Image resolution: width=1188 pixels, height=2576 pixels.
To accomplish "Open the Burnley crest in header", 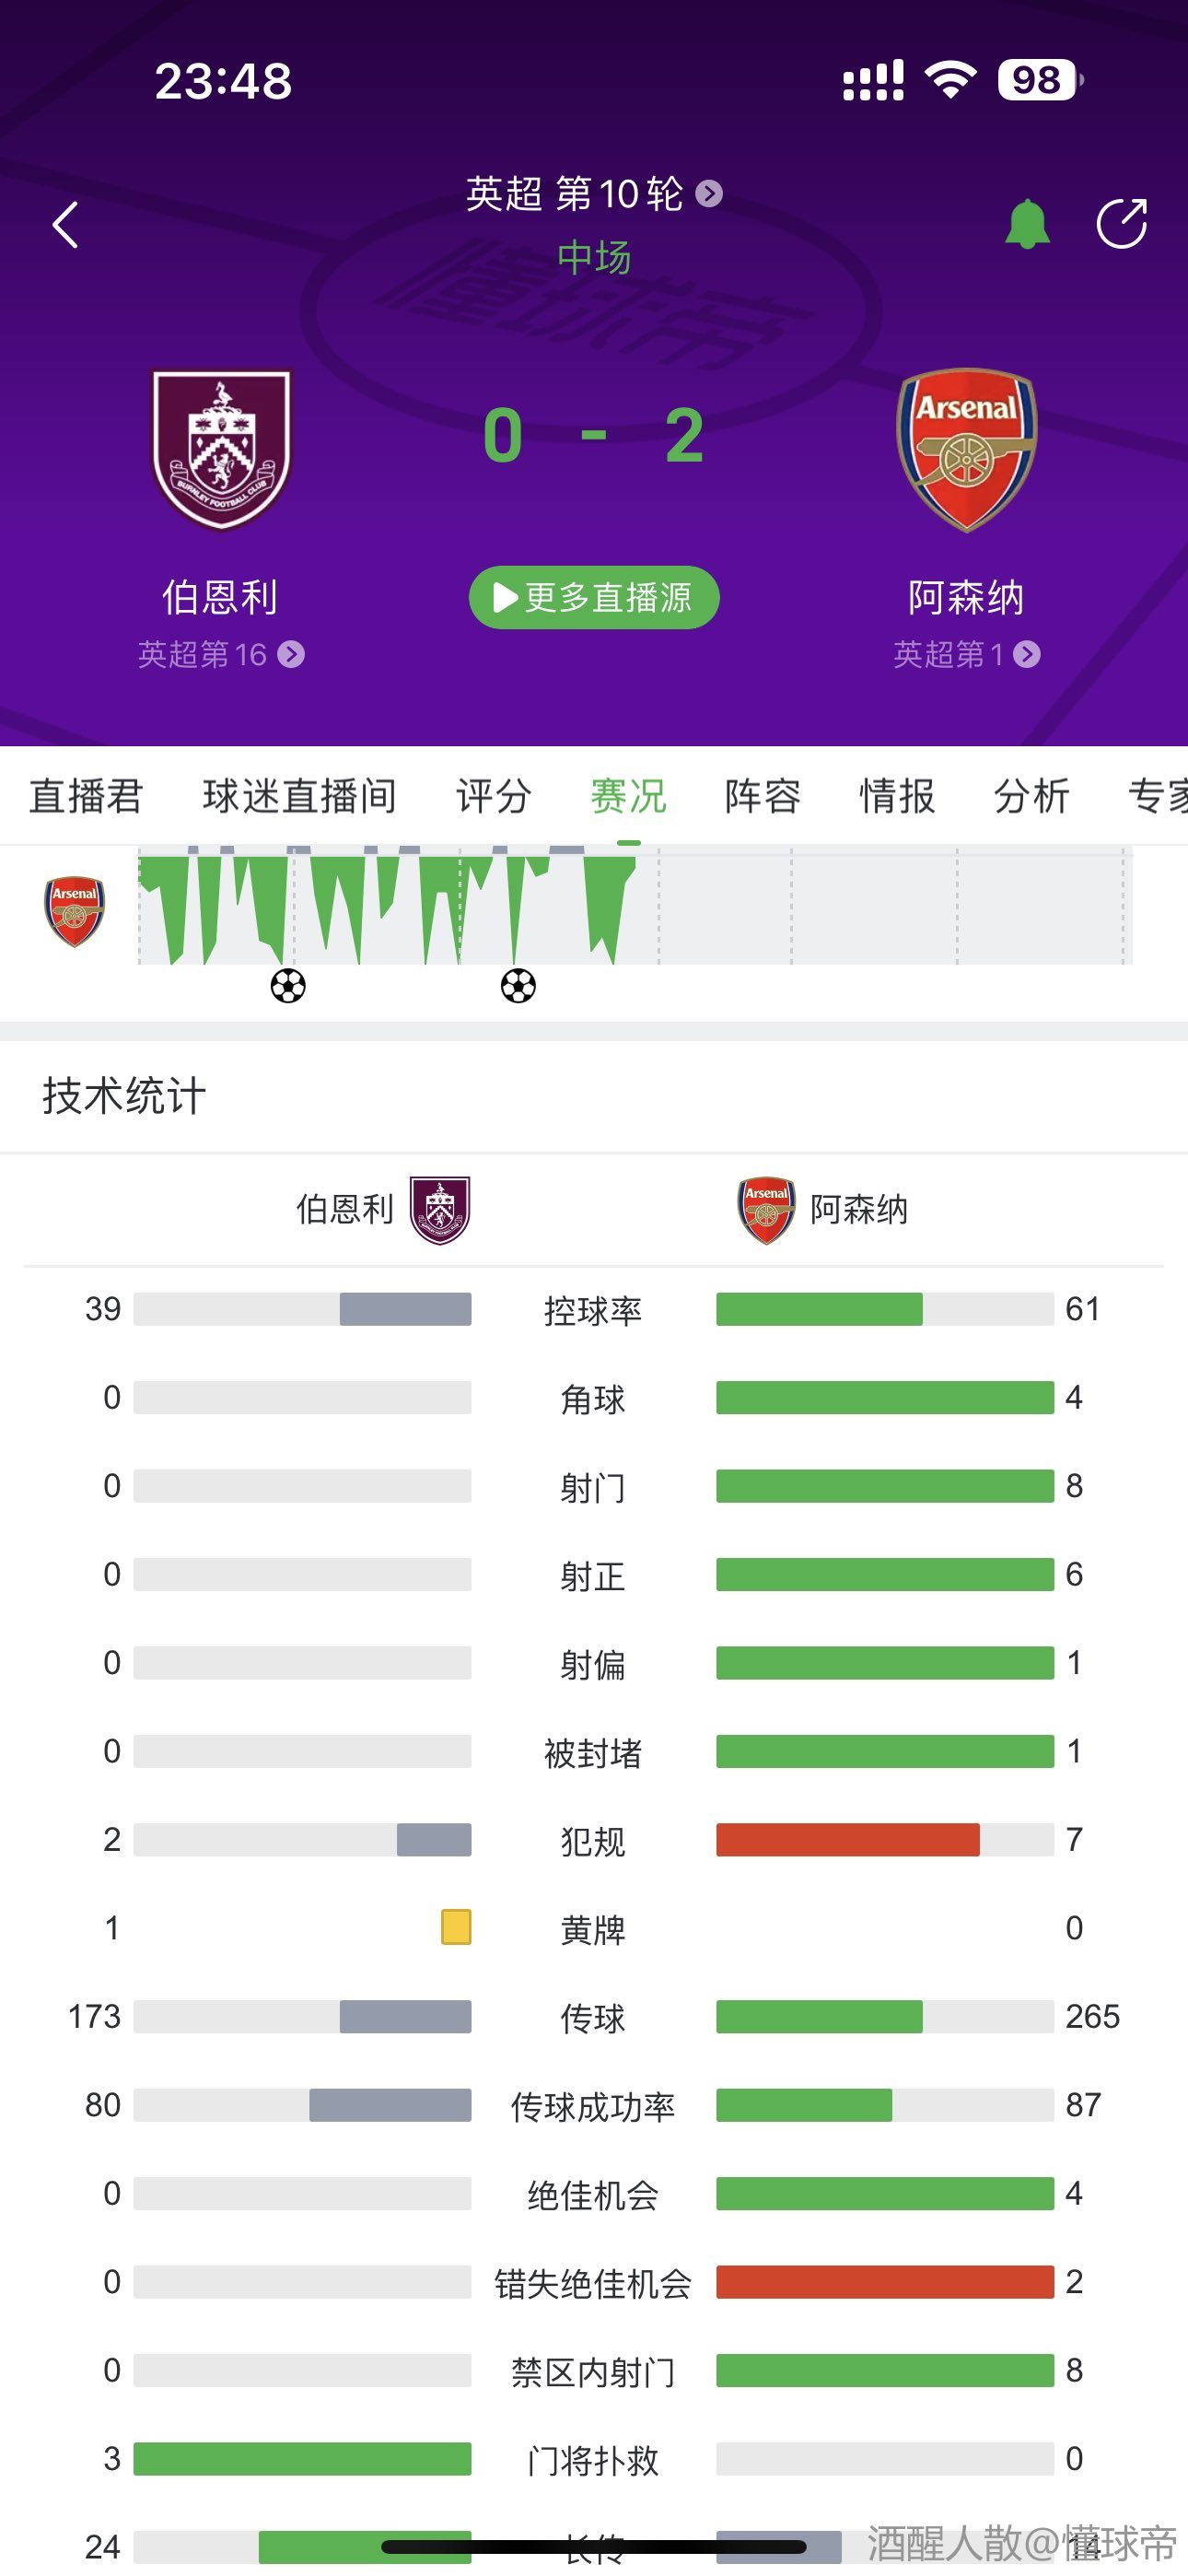I will tap(221, 450).
